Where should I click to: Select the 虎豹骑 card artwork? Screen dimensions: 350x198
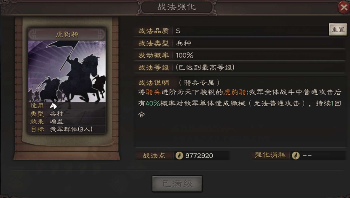tap(67, 72)
